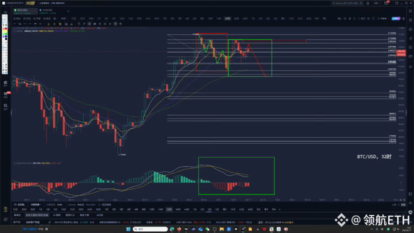Select the MACD indicator tab
The width and height of the screenshot is (414, 233).
80,204
